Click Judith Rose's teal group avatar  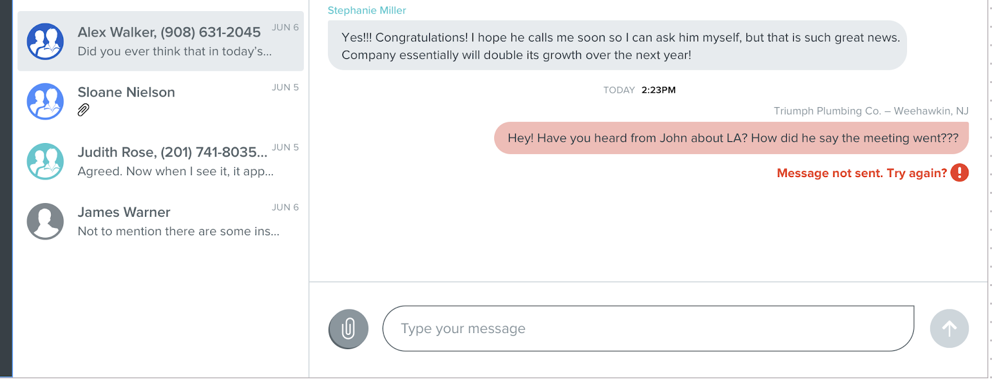click(x=45, y=162)
